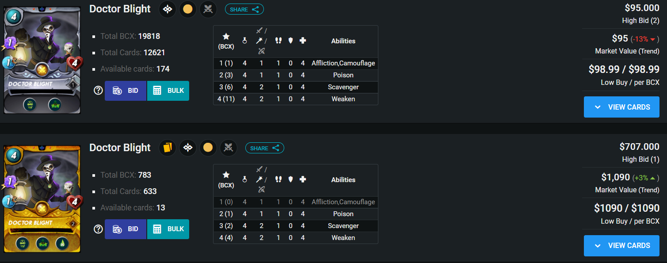Click the gold circle icon in second row
The image size is (667, 263).
click(x=208, y=148)
